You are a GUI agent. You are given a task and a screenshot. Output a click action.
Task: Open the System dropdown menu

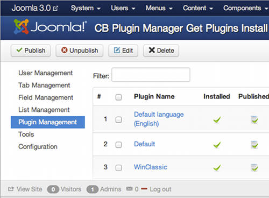86,8
